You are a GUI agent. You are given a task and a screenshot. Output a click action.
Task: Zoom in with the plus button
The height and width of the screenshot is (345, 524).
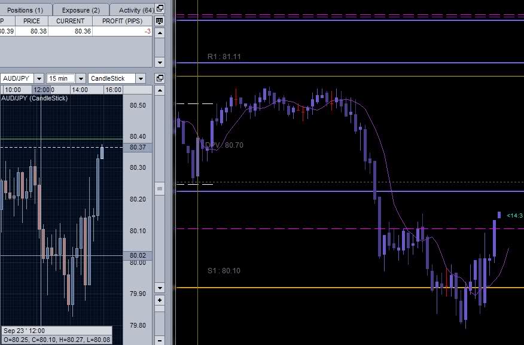point(160,300)
